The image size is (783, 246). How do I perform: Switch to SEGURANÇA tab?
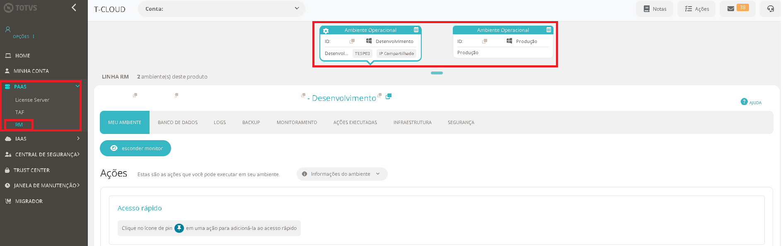461,122
